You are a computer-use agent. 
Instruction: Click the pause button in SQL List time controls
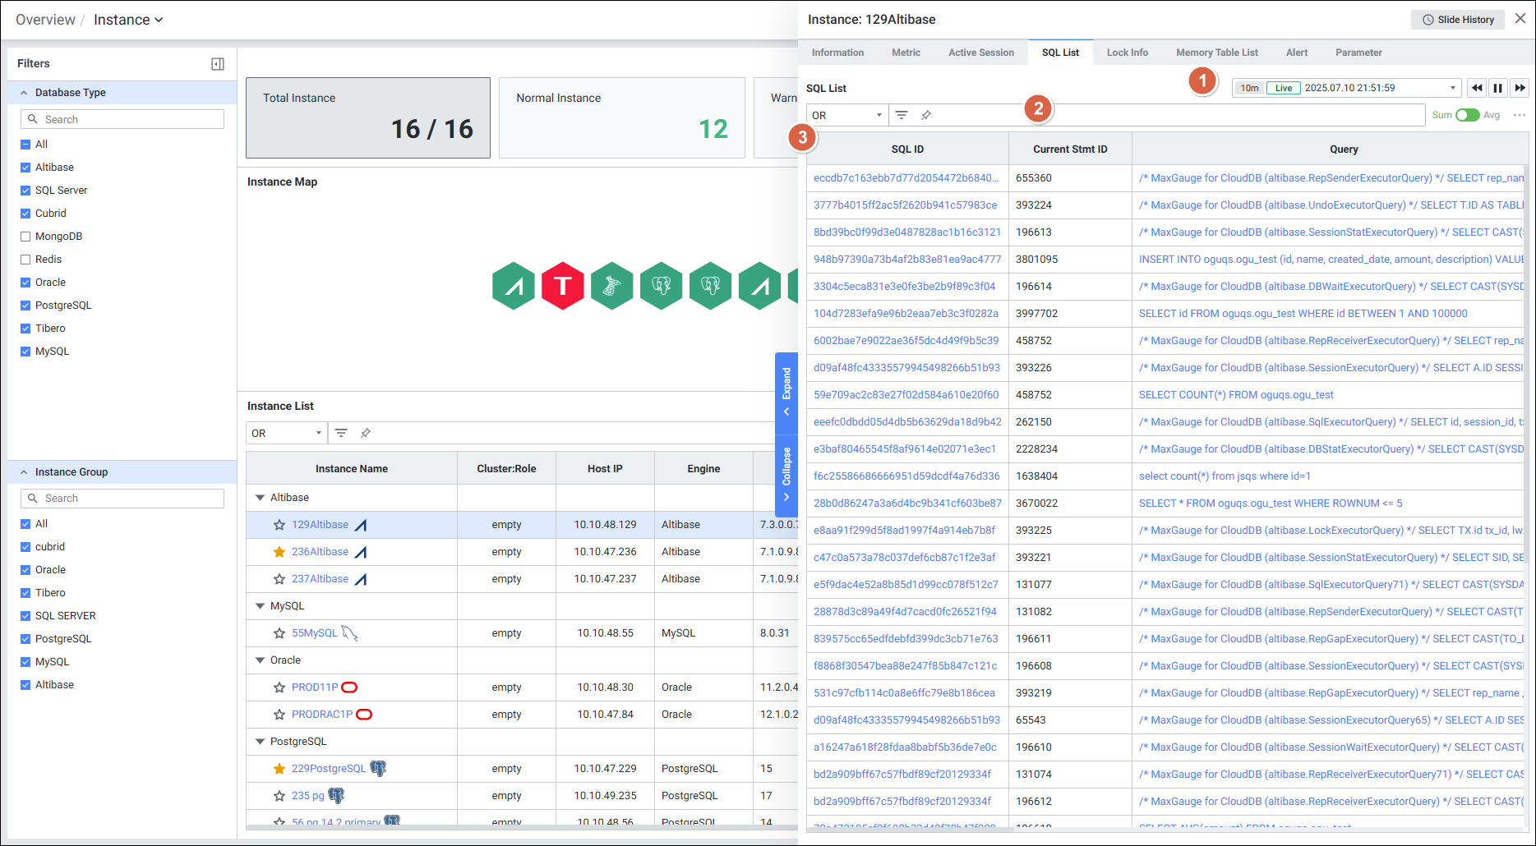click(x=1498, y=88)
